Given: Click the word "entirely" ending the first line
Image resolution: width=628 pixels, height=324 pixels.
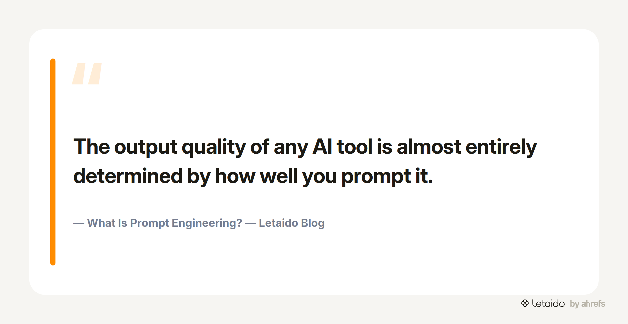Looking at the screenshot, I should coord(501,148).
